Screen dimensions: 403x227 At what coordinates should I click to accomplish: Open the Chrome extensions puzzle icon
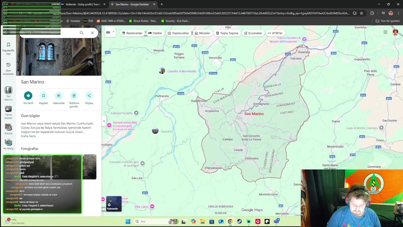click(372, 13)
